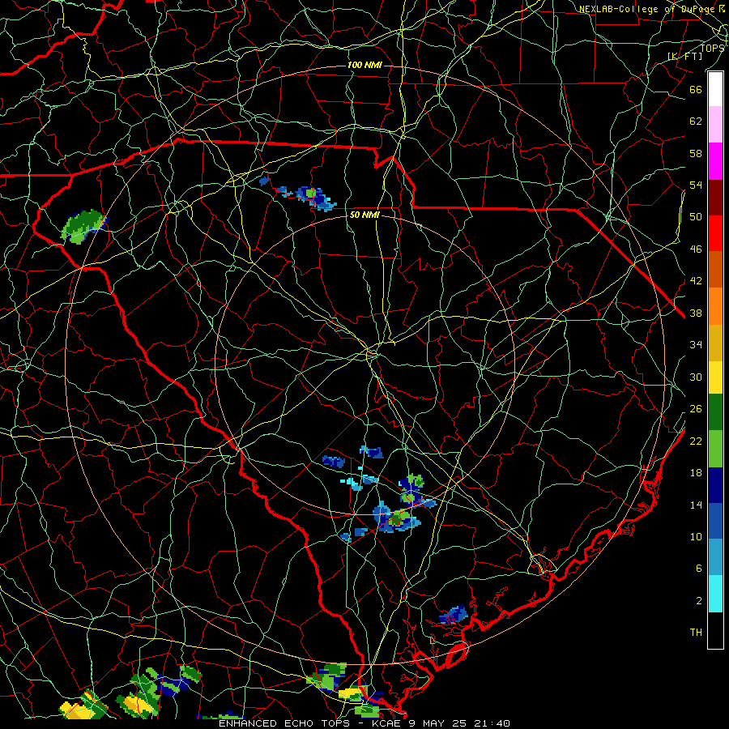Click the 'TOPS' legend heading
729x729 pixels.
click(x=712, y=48)
